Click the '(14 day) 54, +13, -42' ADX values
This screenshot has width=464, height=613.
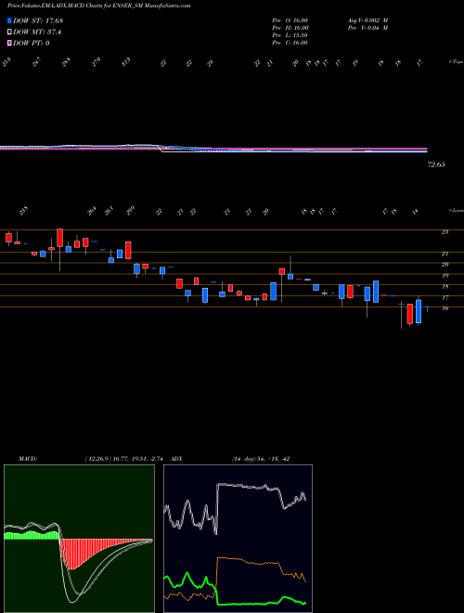pos(260,459)
